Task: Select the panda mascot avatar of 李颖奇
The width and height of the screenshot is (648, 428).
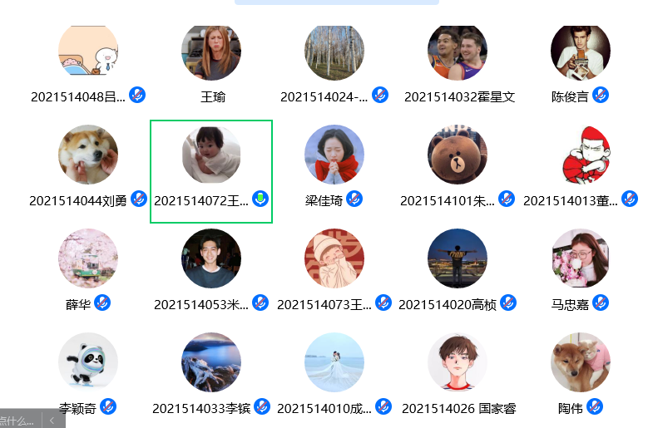Action: tap(88, 362)
